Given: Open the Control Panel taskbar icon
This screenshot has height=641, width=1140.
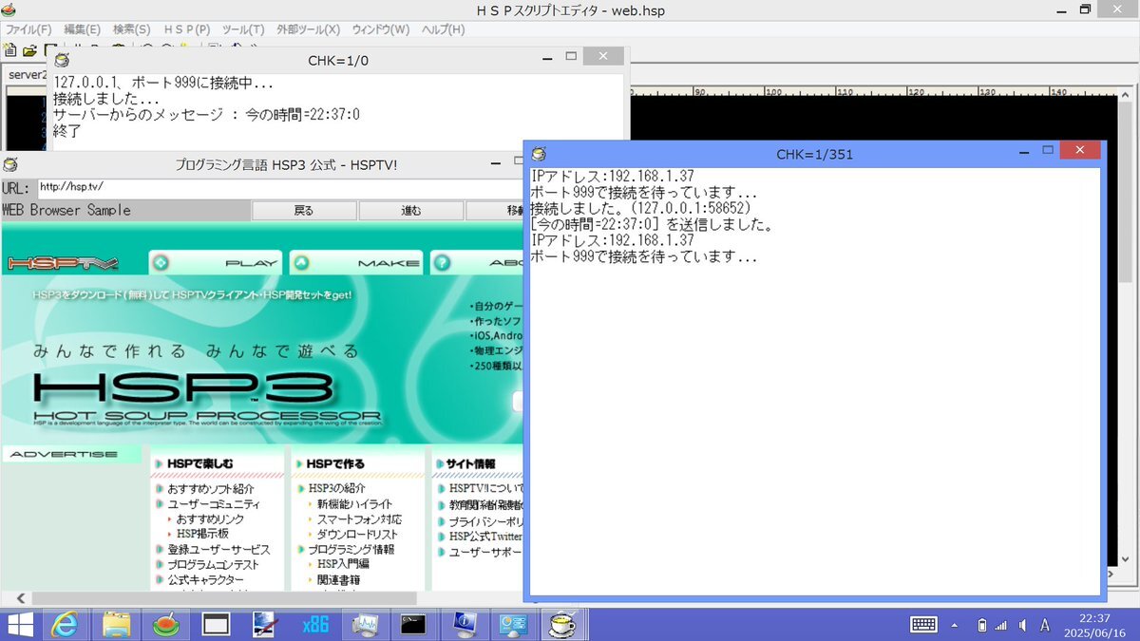Looking at the screenshot, I should (515, 624).
